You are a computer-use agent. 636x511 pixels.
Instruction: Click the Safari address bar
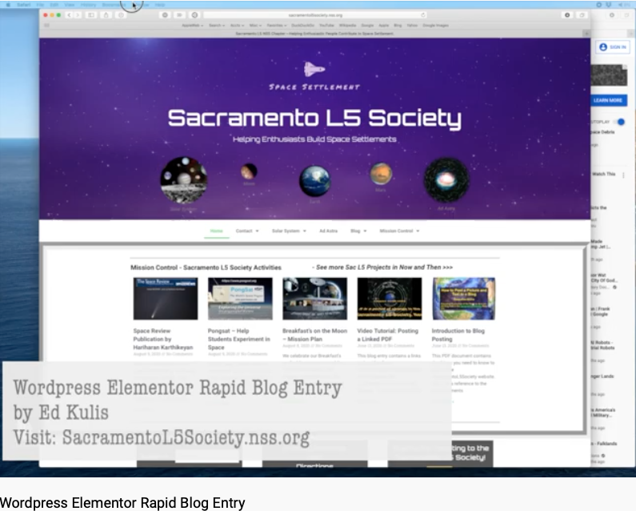[315, 15]
